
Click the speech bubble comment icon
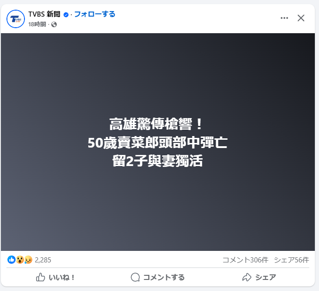(x=135, y=277)
